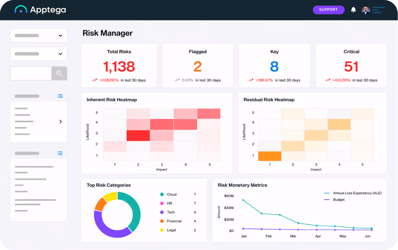Viewport: 398px width, 250px height.
Task: Click the Cloud legend dot
Action: pyautogui.click(x=162, y=194)
